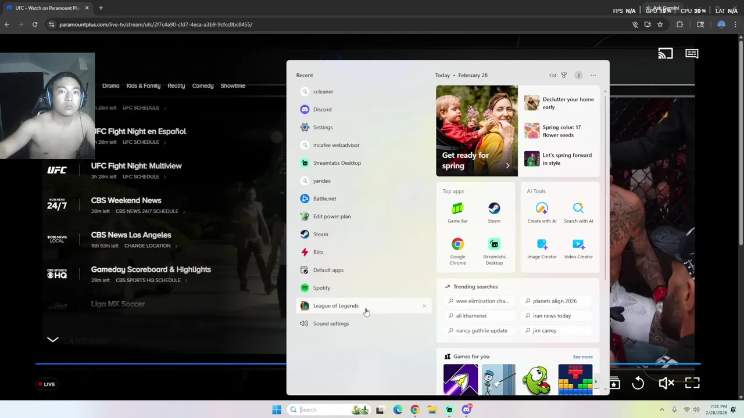Bookmark this page with the star icon
This screenshot has width=744, height=418.
[660, 24]
